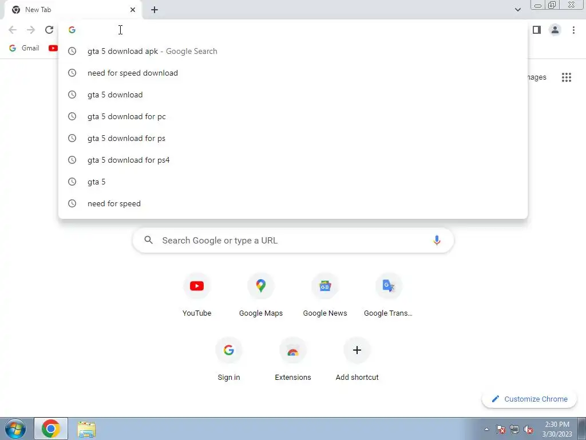Start voice search with the microphone icon
The image size is (586, 440).
437,240
